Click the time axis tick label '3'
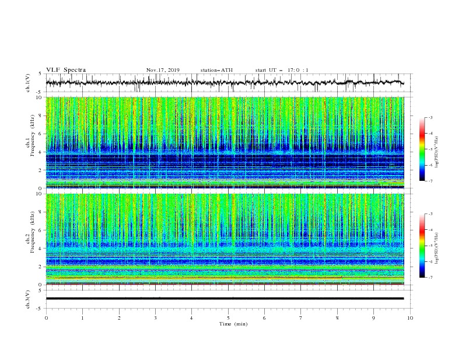The width and height of the screenshot is (462, 357). click(x=155, y=318)
